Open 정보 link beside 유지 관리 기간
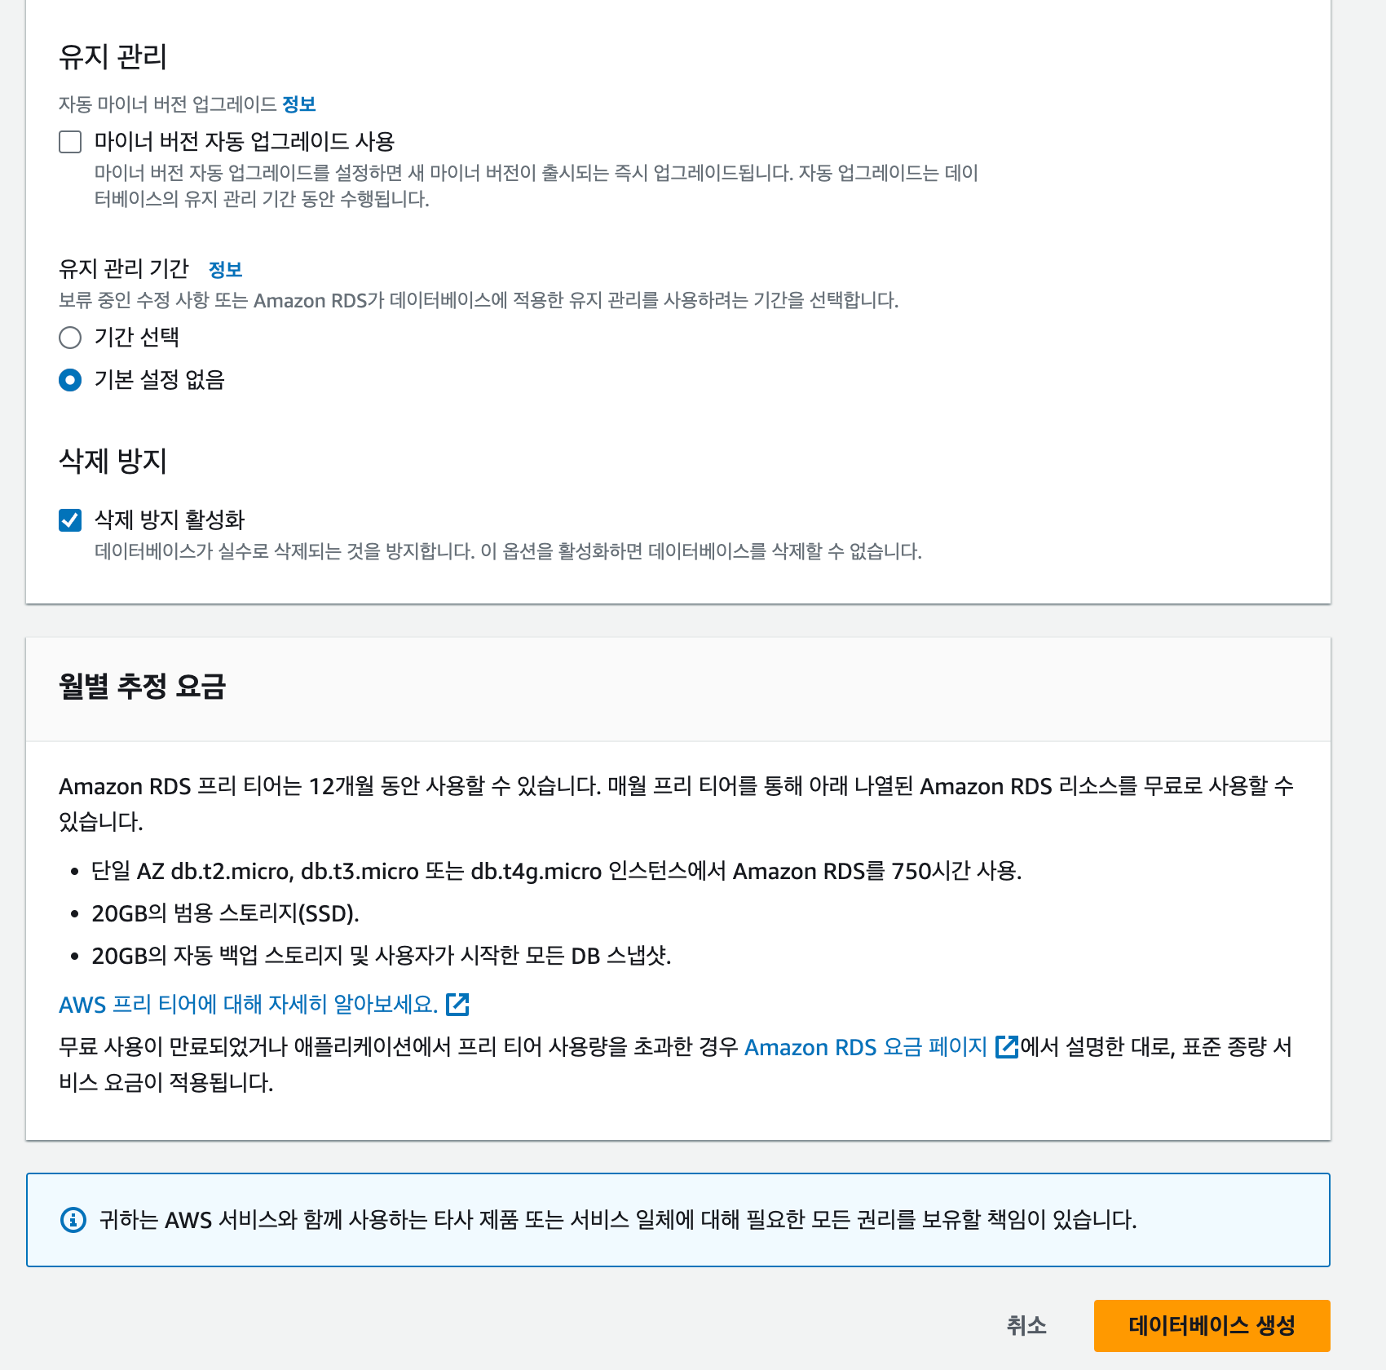This screenshot has height=1370, width=1386. pyautogui.click(x=225, y=270)
